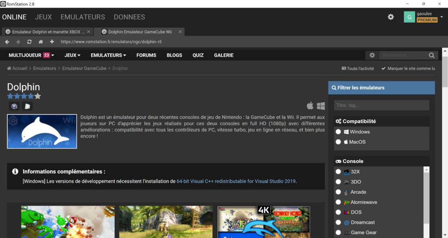The width and height of the screenshot is (448, 238).
Task: Click the console list scrollbar
Action: pyautogui.click(x=426, y=197)
